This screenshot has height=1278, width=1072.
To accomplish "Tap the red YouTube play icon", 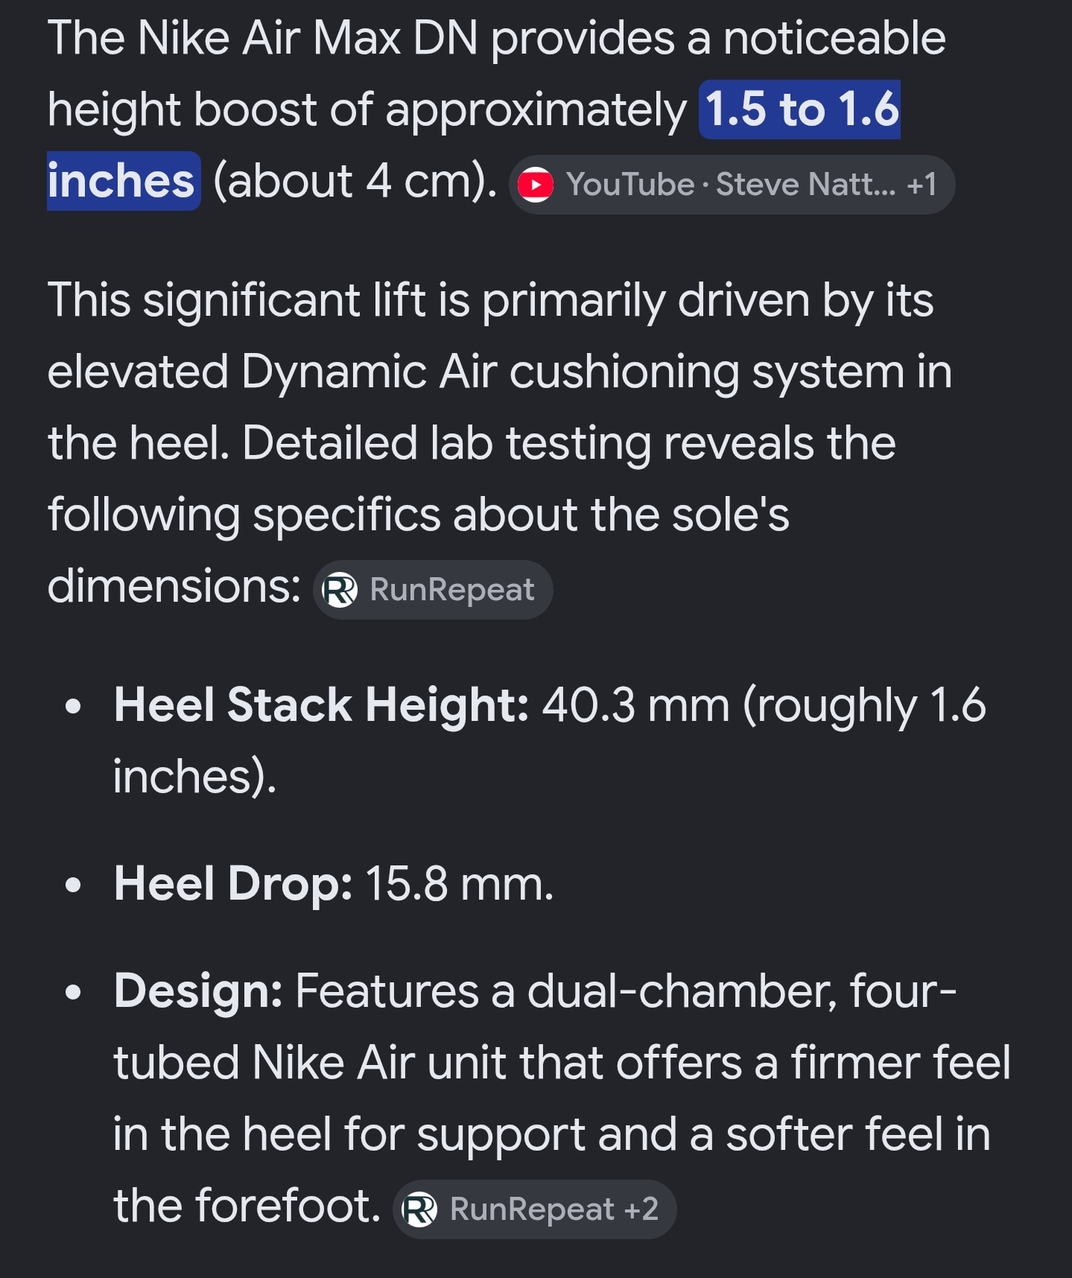I will (x=536, y=185).
